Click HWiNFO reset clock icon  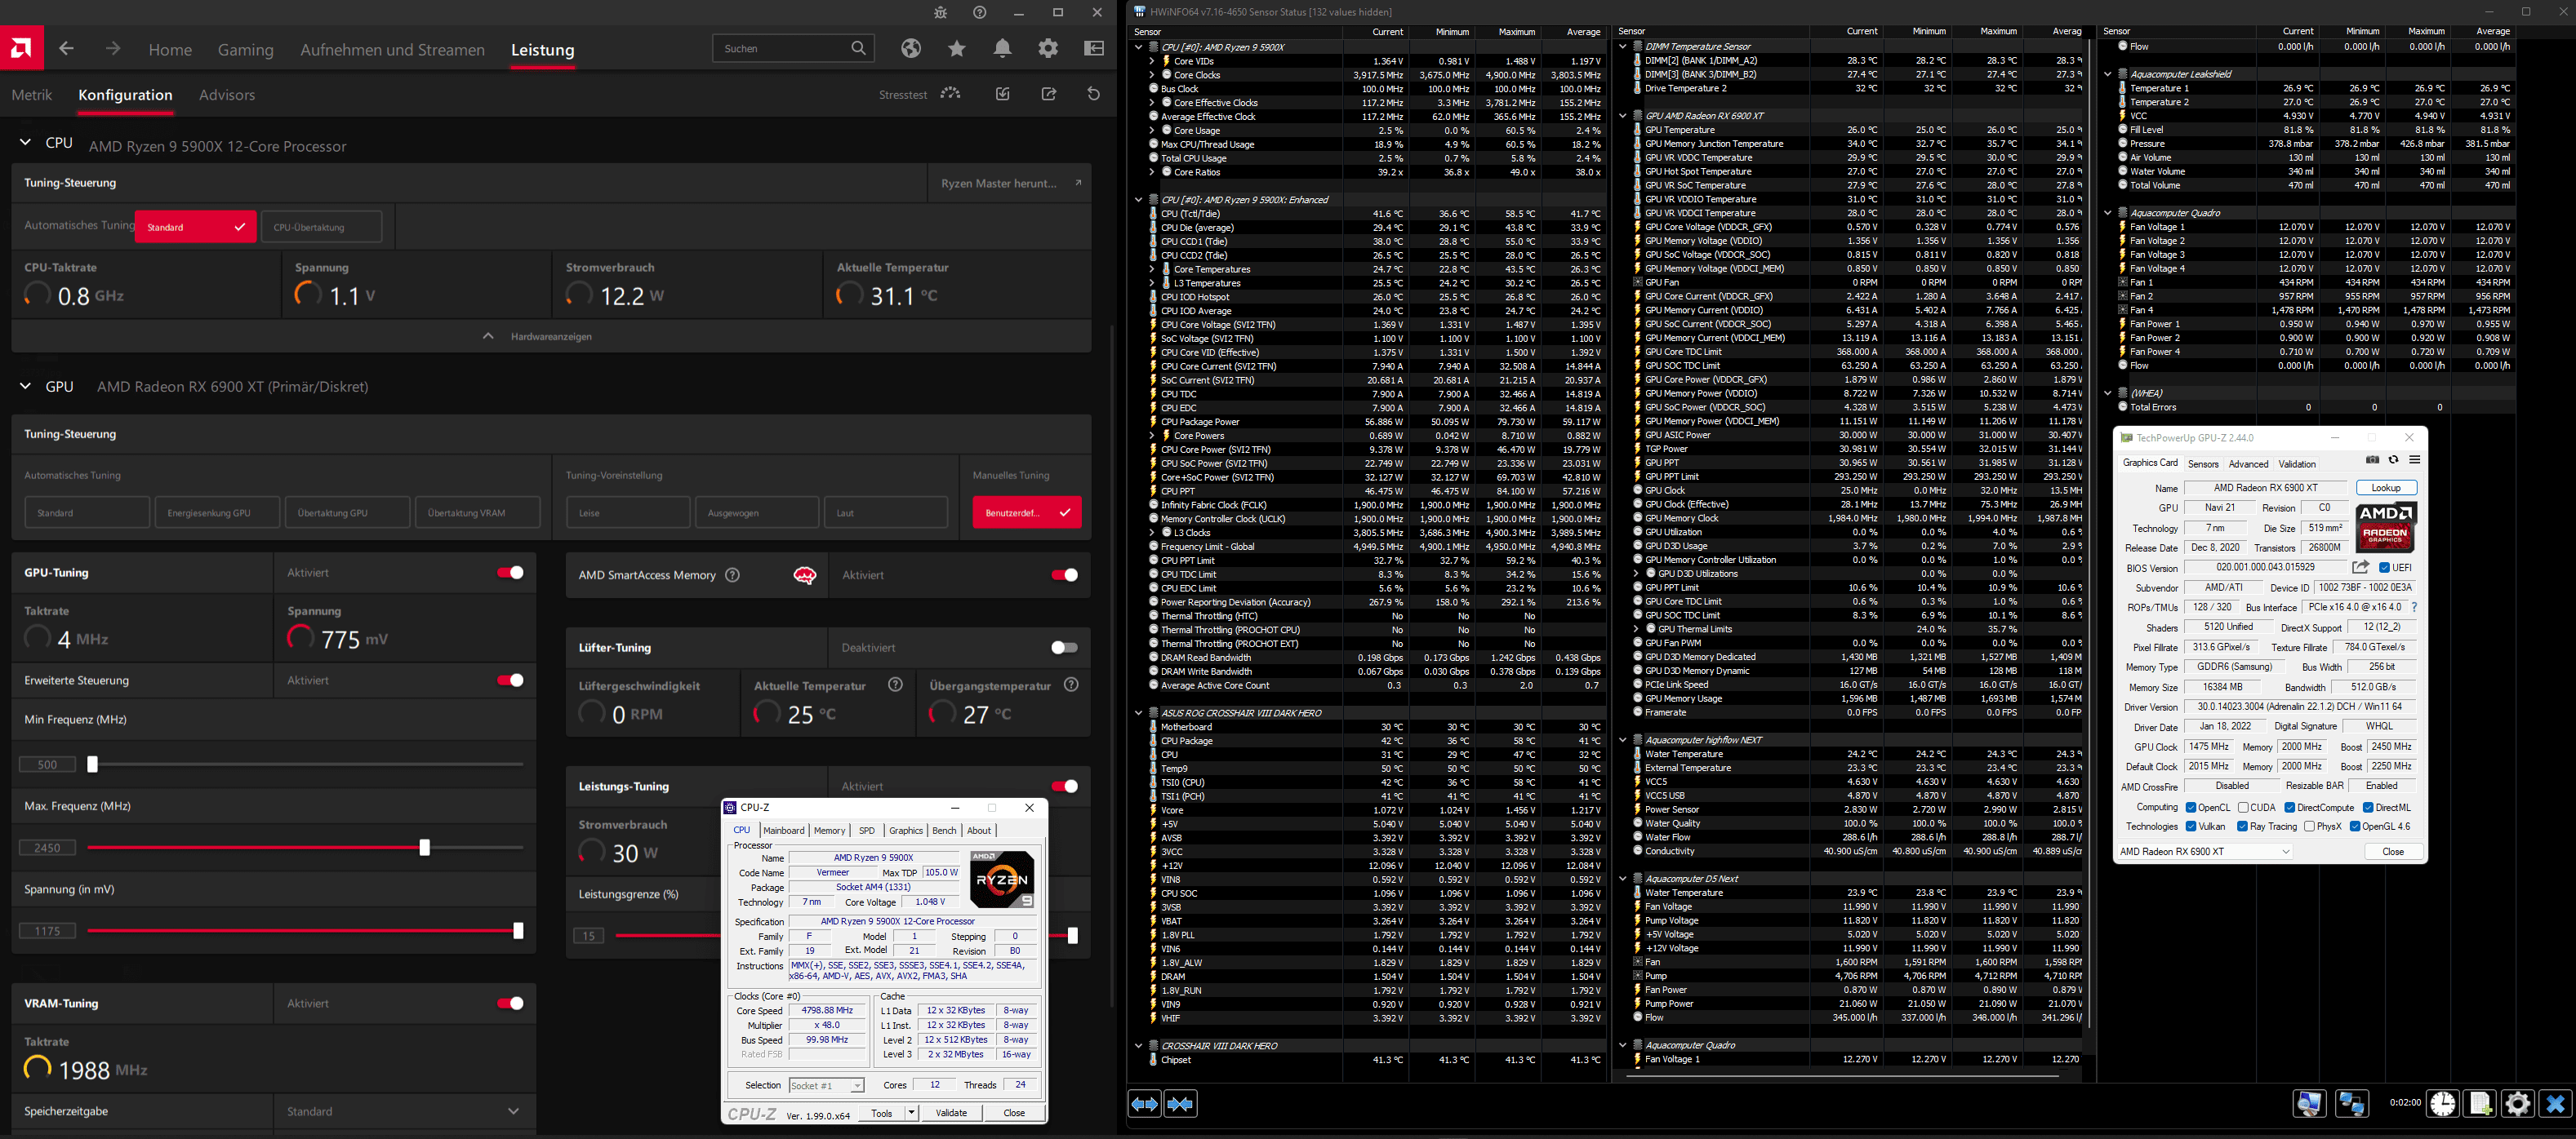[x=2443, y=1103]
